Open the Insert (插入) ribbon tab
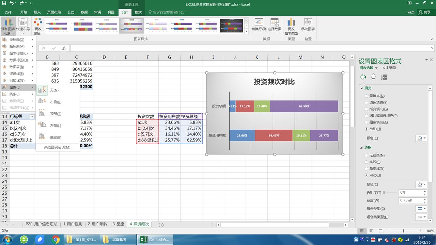436x245 pixels. pos(37,12)
